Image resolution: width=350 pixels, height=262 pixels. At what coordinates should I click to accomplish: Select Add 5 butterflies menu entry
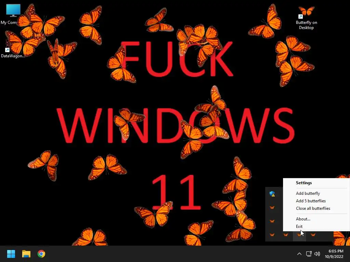pos(311,201)
